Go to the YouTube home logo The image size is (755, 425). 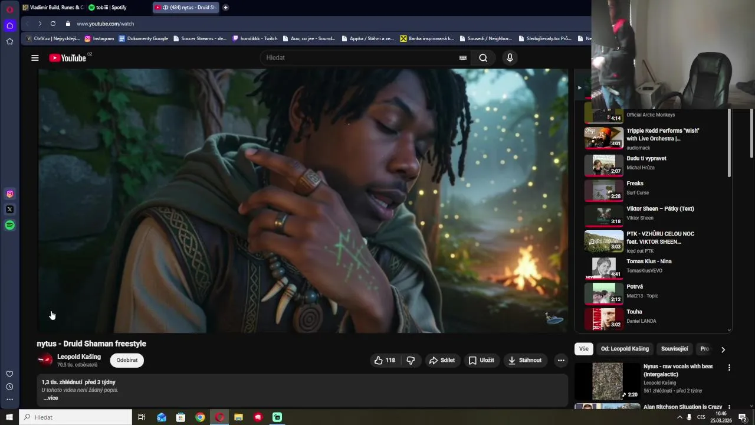click(x=68, y=58)
